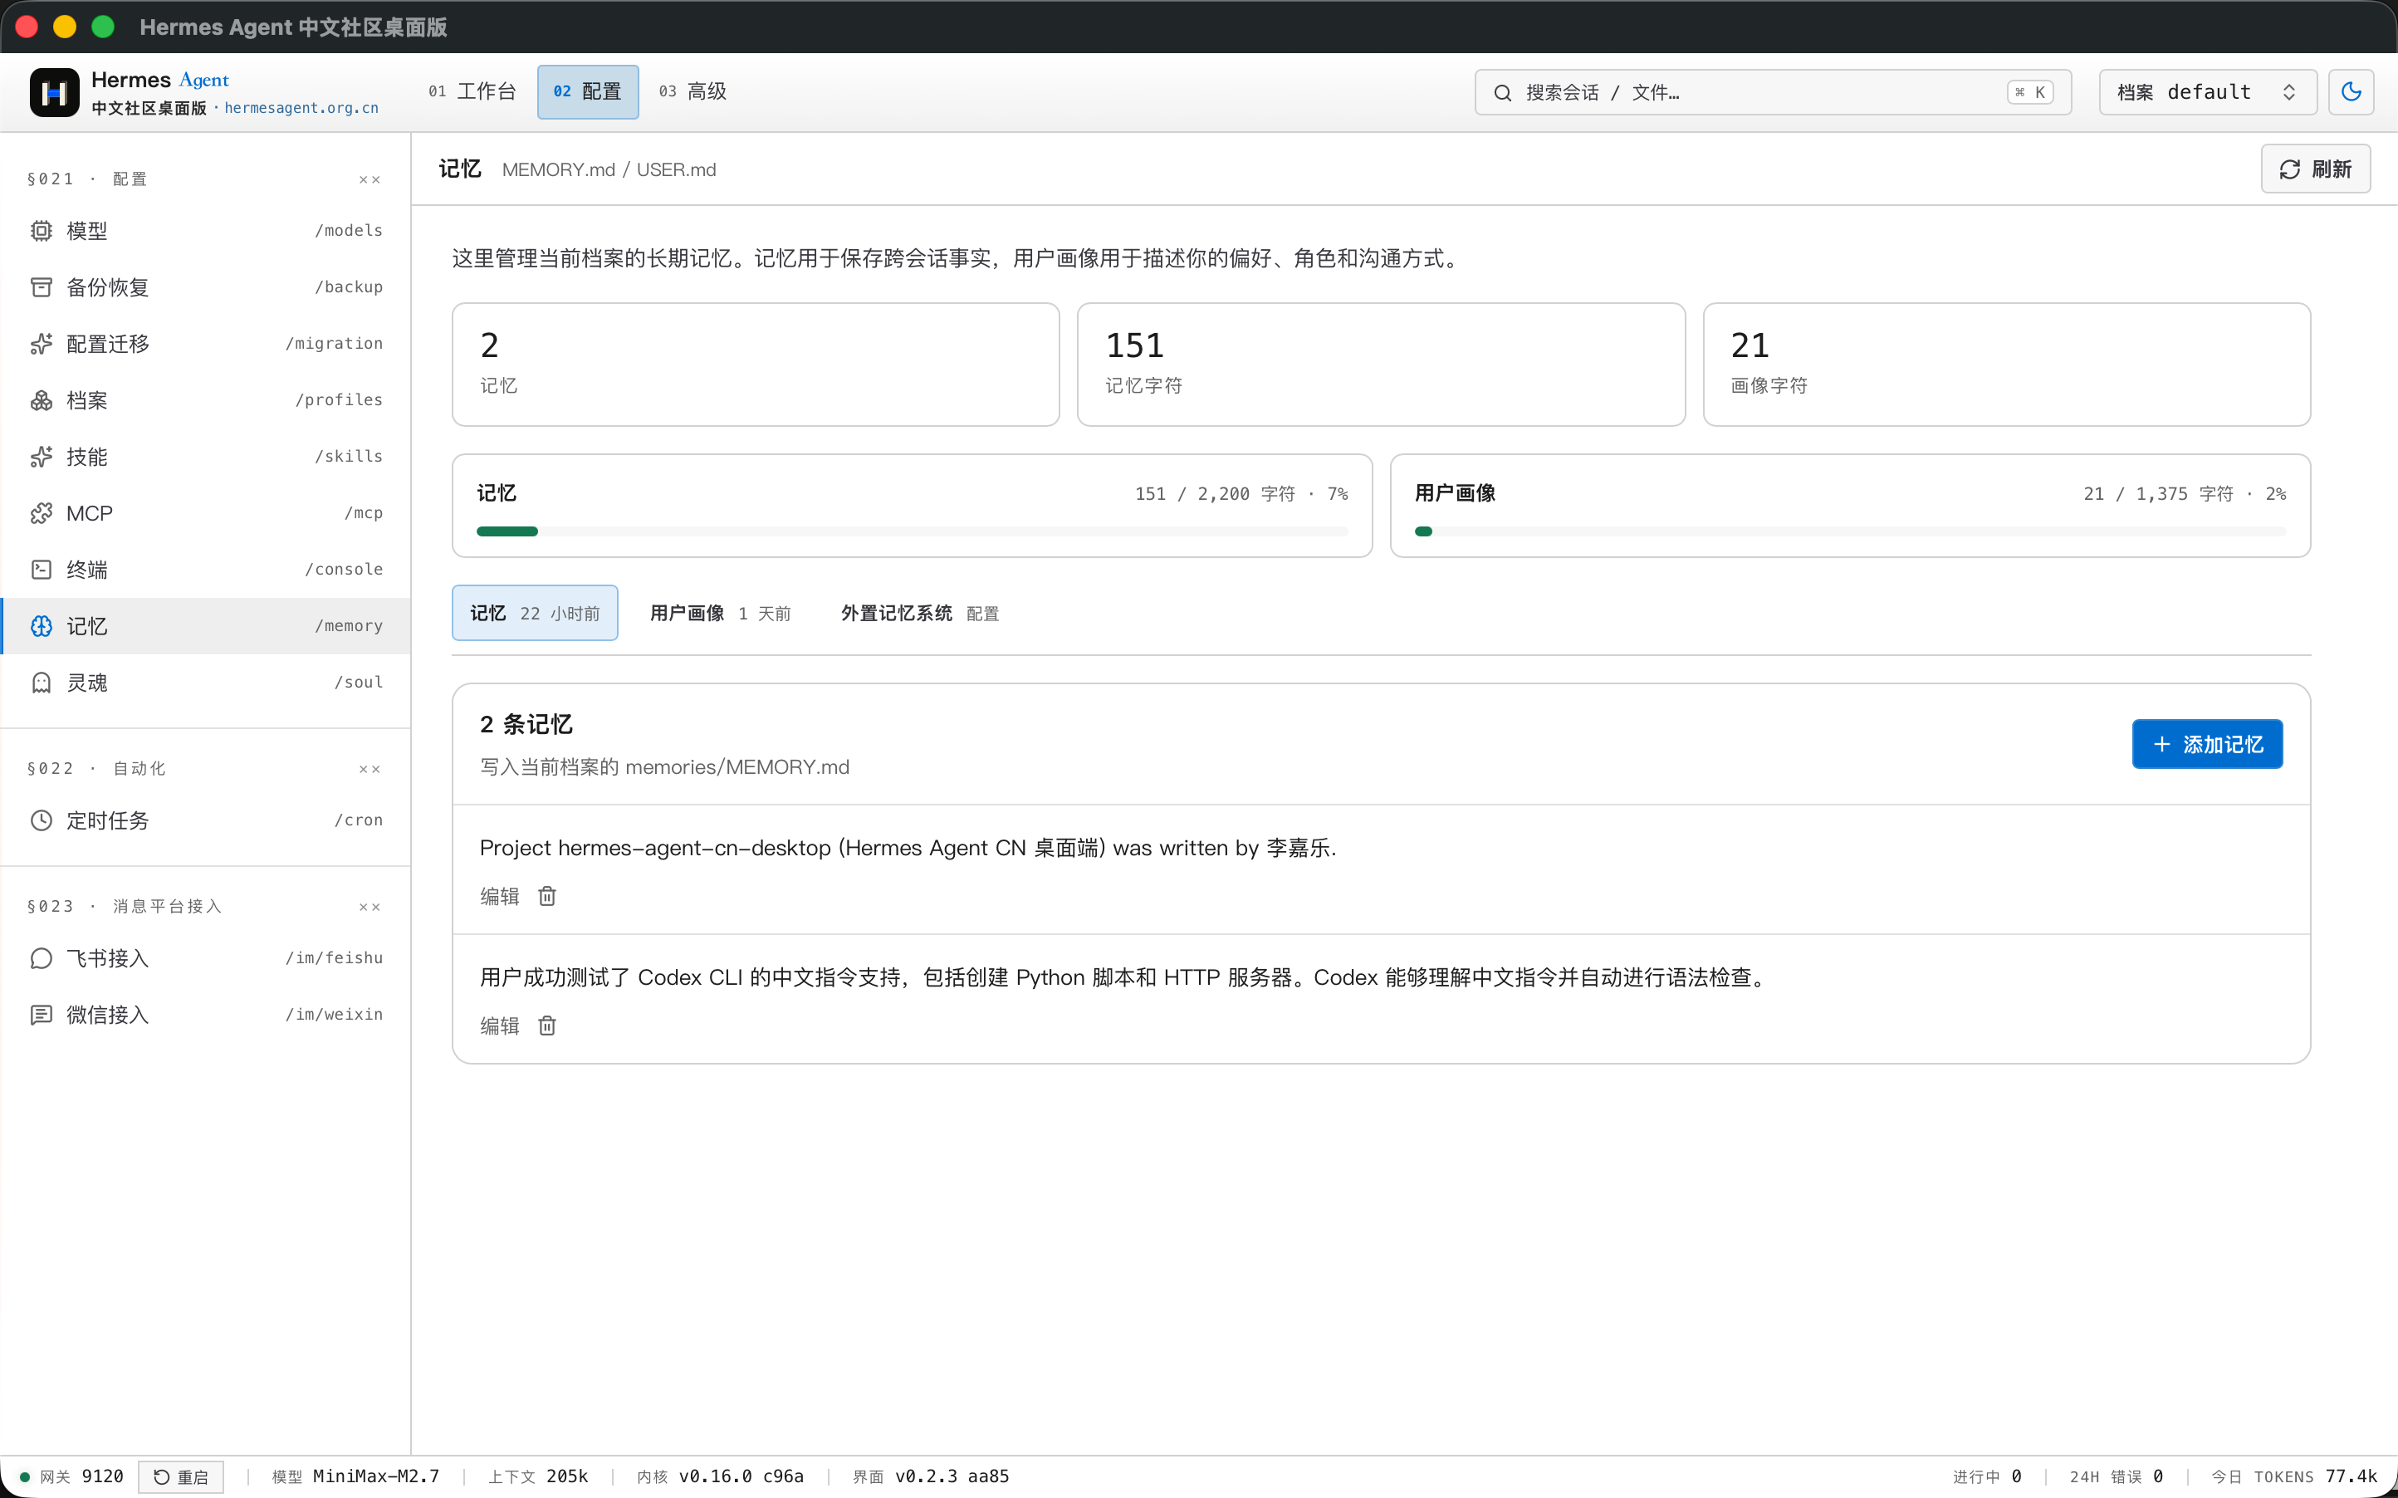Click the refresh arrows icon on 刷新
Viewport: 2398px width, 1498px height.
pyautogui.click(x=2289, y=169)
